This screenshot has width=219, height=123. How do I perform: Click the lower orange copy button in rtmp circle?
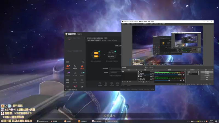[x=96, y=56]
